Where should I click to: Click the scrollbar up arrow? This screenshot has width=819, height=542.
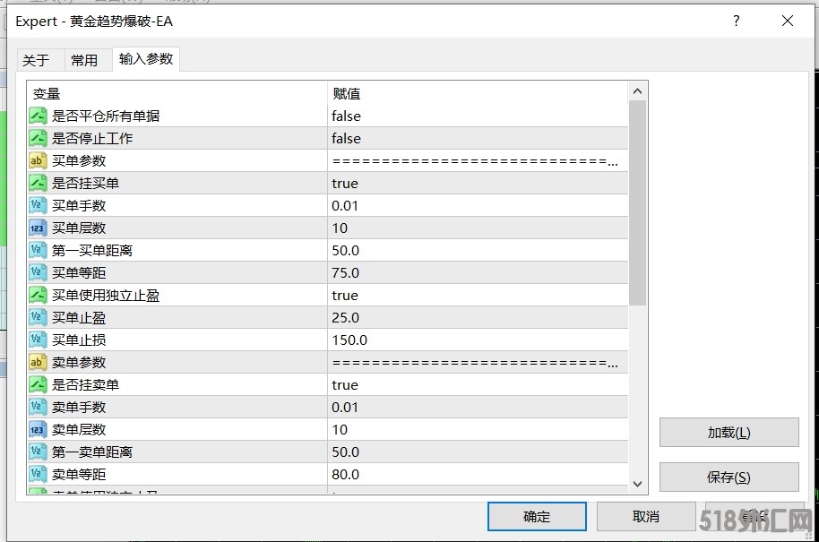pos(638,91)
